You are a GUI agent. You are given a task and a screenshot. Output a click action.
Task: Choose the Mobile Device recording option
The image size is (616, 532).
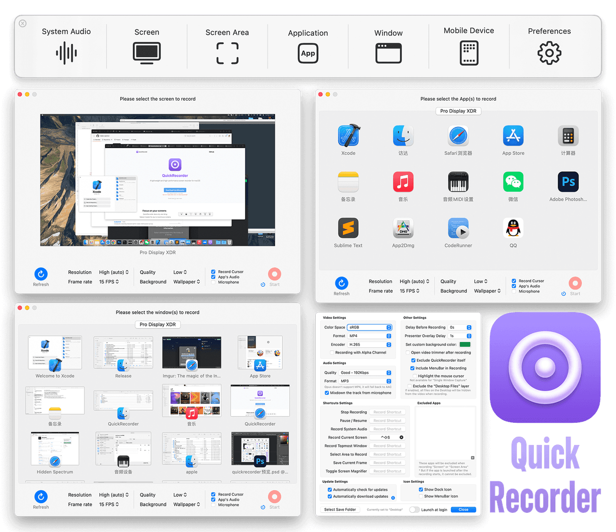[469, 52]
